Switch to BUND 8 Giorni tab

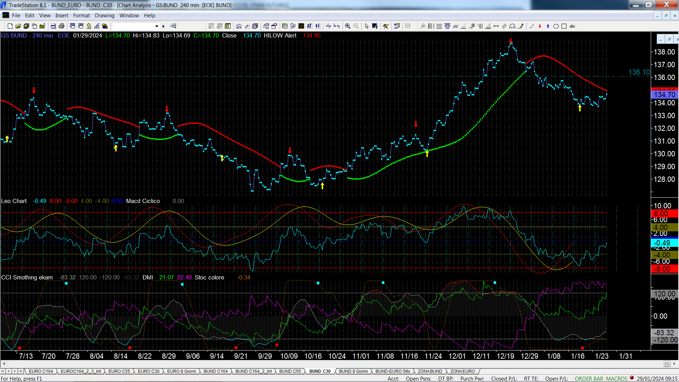point(353,371)
